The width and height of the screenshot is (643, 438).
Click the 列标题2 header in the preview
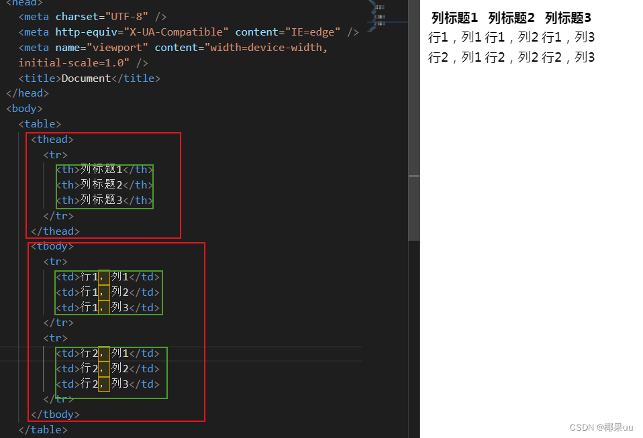(x=511, y=18)
